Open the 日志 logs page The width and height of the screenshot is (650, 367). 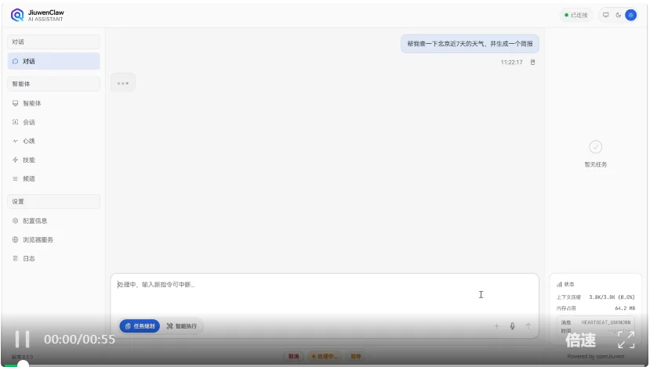(x=53, y=258)
